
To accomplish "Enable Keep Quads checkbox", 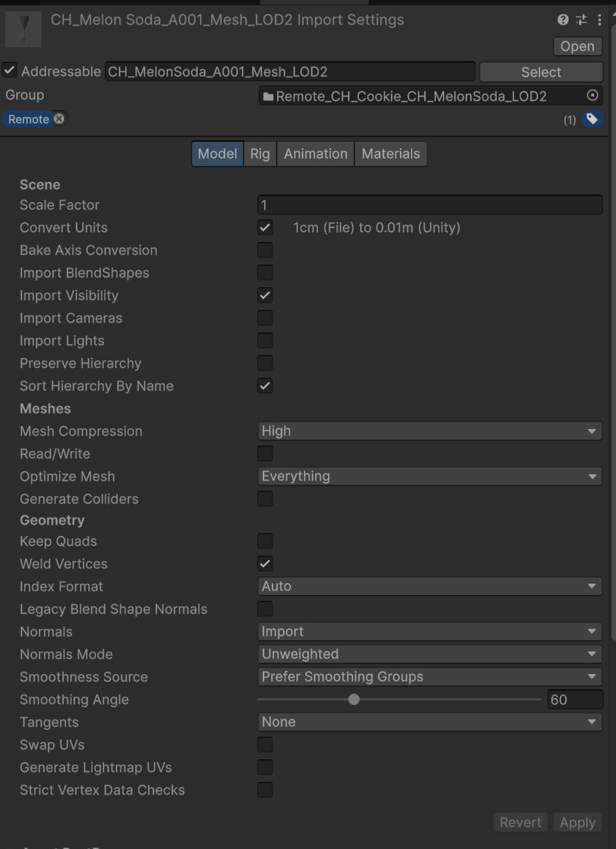I will pos(265,541).
